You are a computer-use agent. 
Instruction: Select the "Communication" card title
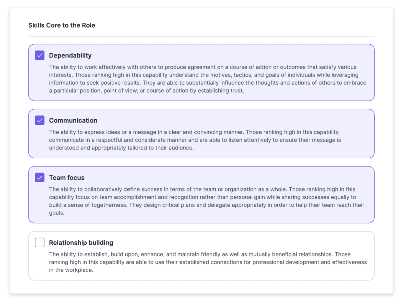(73, 120)
